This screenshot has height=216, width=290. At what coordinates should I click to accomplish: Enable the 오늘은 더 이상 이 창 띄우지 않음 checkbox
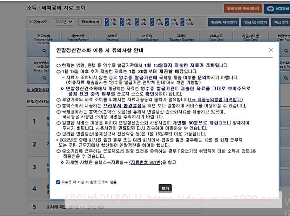point(58,182)
